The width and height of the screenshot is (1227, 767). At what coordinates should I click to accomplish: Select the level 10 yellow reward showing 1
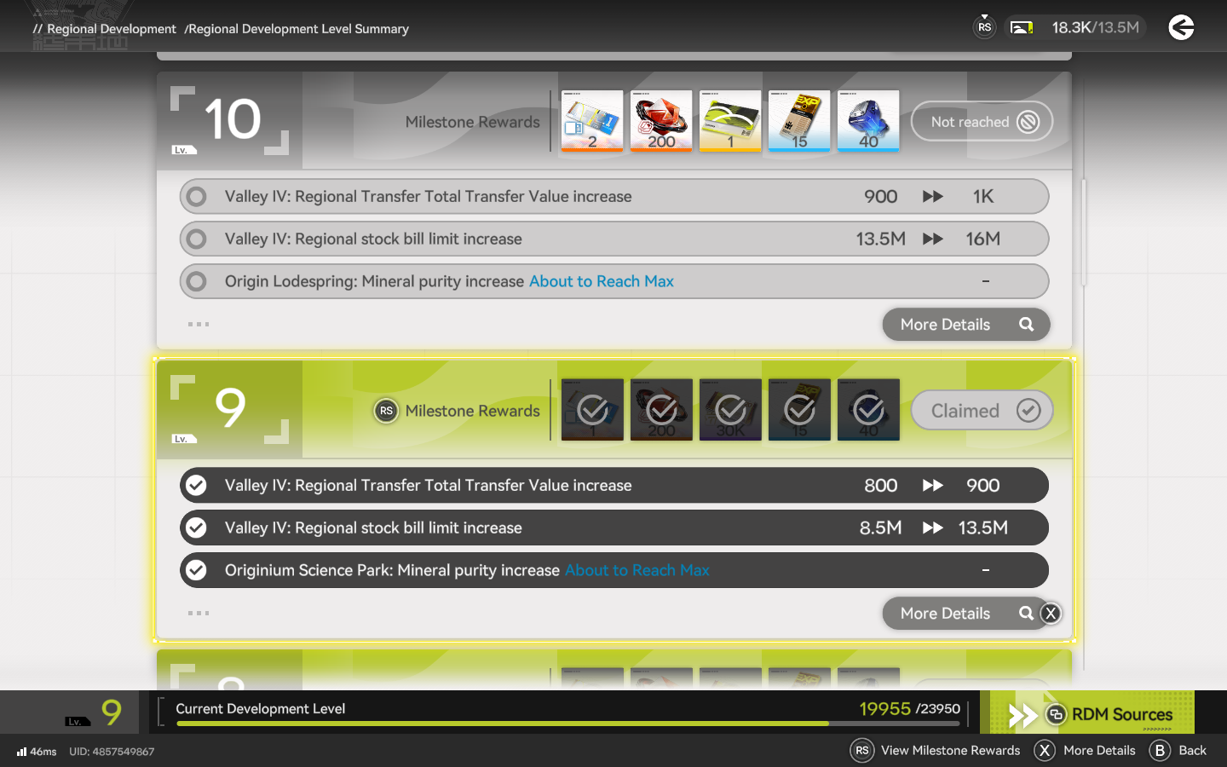coord(730,121)
